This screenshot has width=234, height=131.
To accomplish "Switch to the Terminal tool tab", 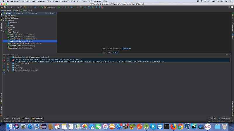I will click(26, 118).
